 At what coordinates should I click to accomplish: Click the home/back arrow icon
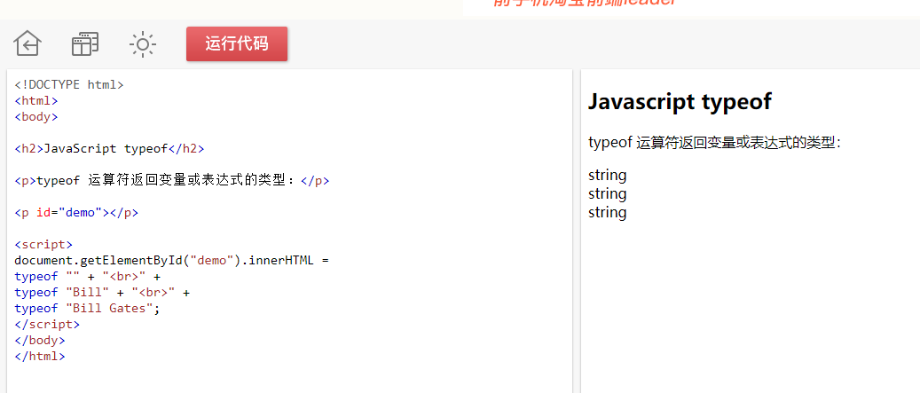tap(27, 44)
